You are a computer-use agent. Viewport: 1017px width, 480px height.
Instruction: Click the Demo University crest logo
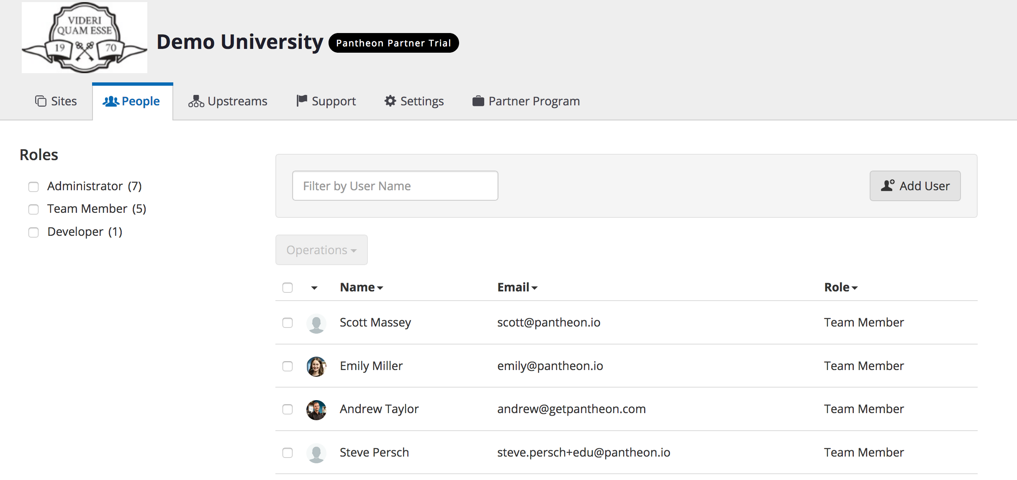click(x=85, y=38)
